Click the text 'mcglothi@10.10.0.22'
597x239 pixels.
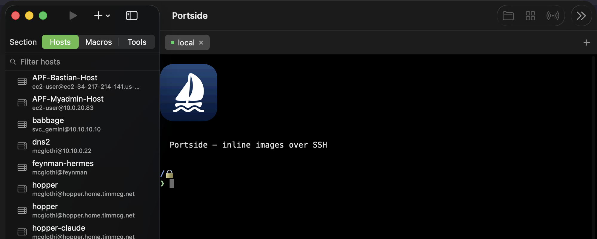click(62, 151)
